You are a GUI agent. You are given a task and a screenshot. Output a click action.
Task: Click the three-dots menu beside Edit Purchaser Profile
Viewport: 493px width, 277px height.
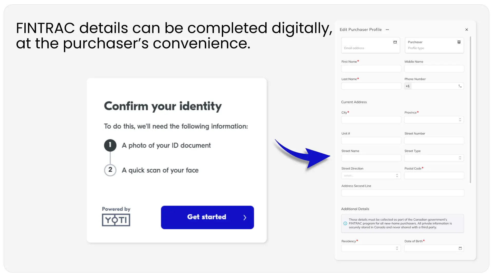coord(387,30)
